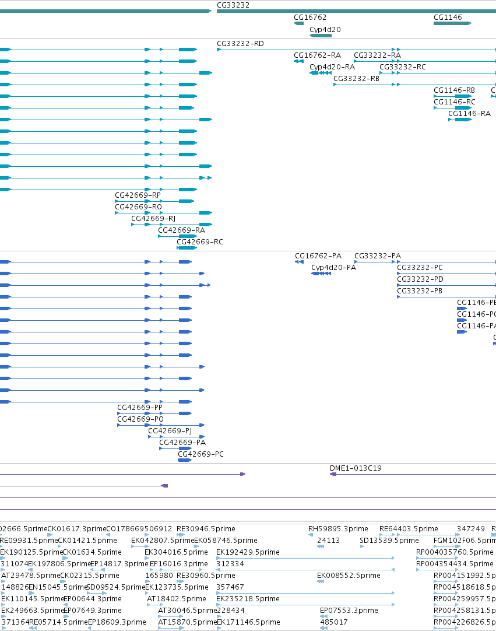The image size is (496, 631).
Task: Select EST EK042807.5prime
Action: [163, 541]
